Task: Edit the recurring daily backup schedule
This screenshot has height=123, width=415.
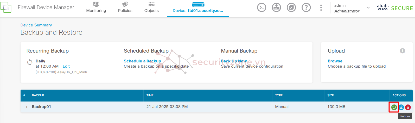Action: tap(66, 66)
